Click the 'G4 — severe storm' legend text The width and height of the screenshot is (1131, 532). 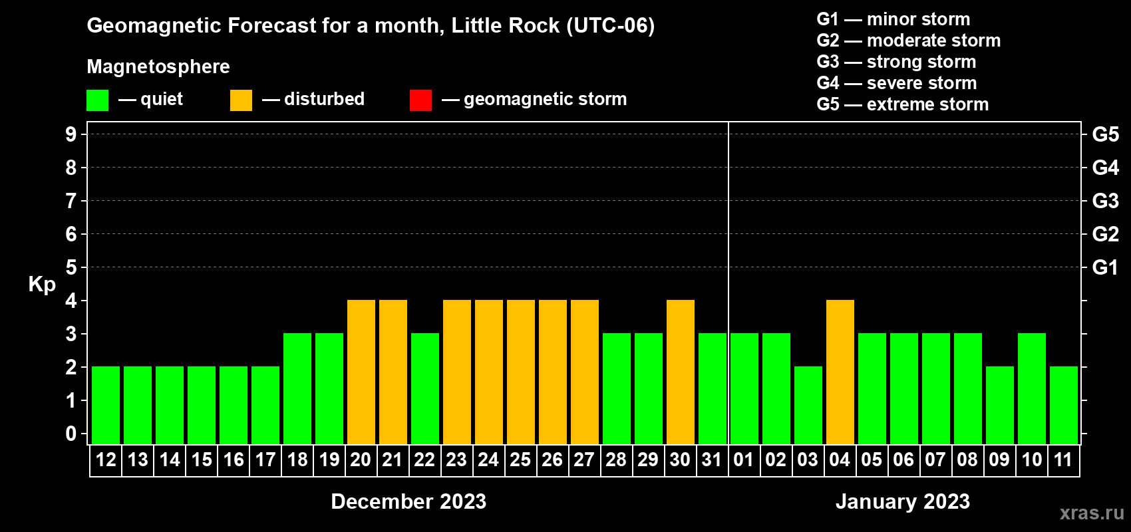(897, 83)
